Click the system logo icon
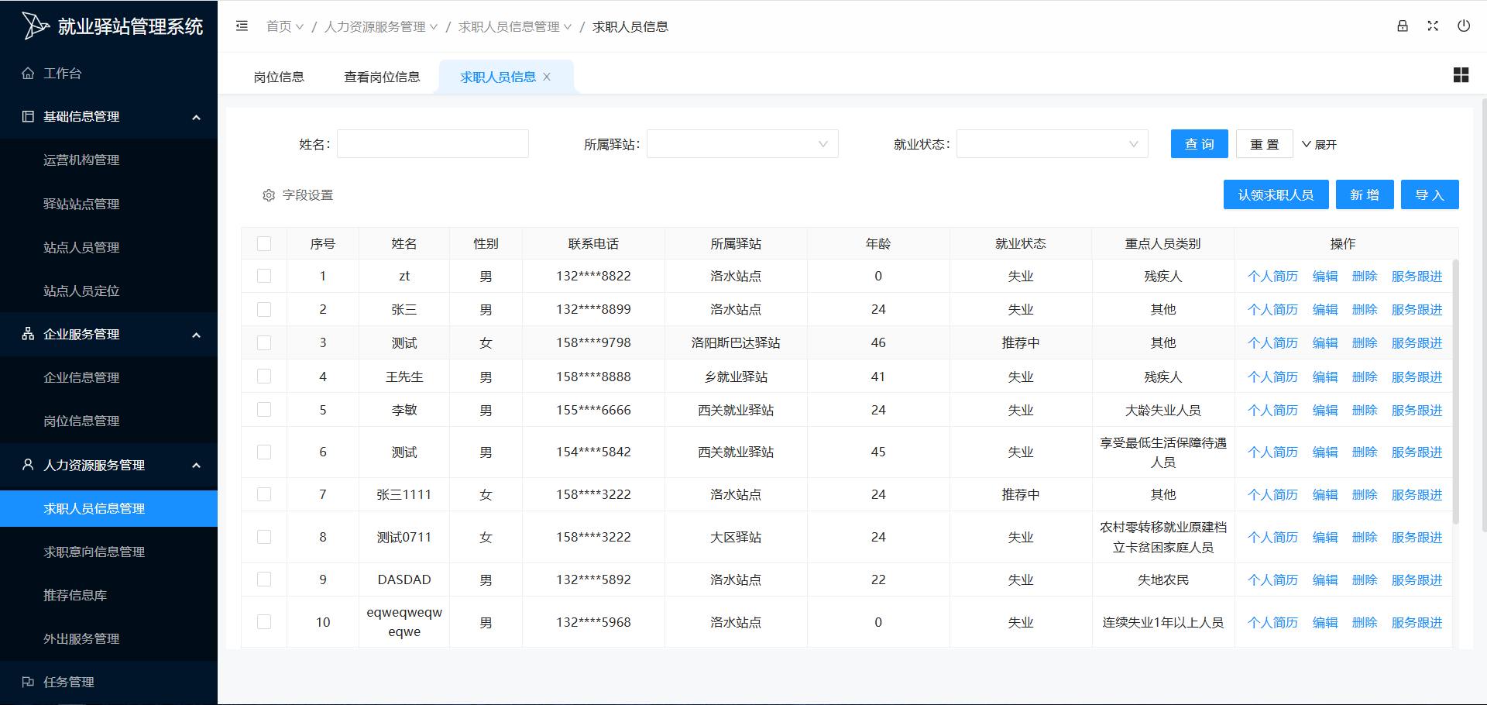This screenshot has width=1487, height=705. coord(35,26)
